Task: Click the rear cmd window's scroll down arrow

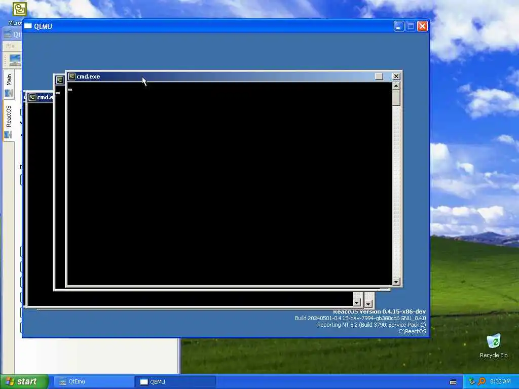Action: pos(356,302)
